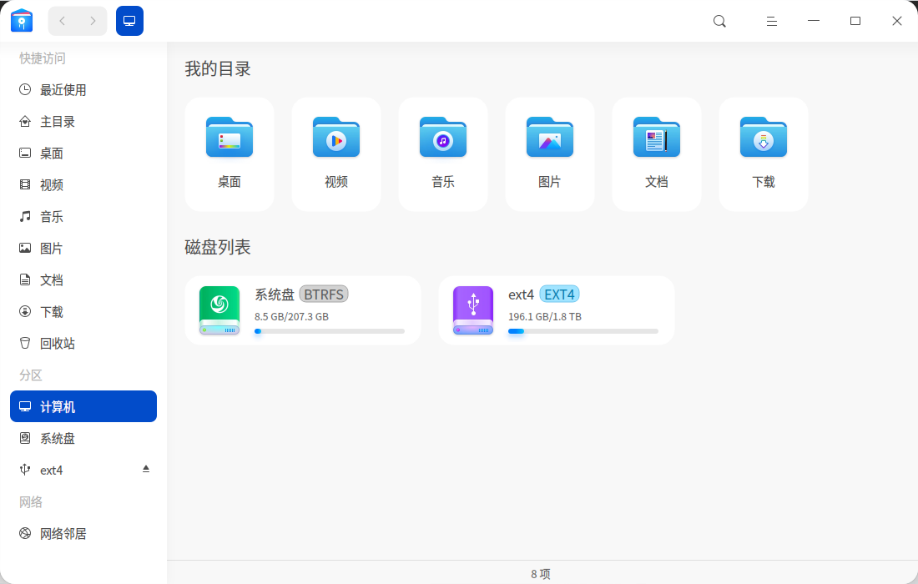Open the 下载 folder card
The width and height of the screenshot is (918, 584).
pyautogui.click(x=764, y=154)
